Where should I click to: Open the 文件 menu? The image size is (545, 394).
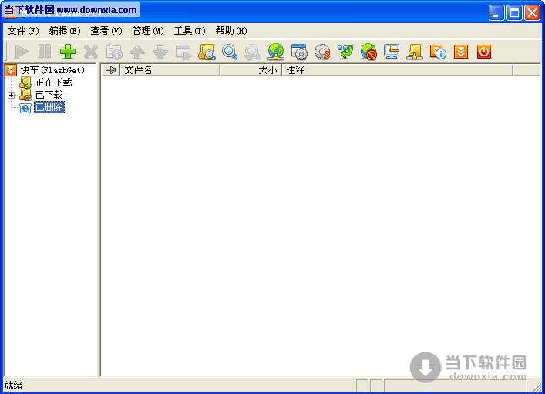[22, 31]
